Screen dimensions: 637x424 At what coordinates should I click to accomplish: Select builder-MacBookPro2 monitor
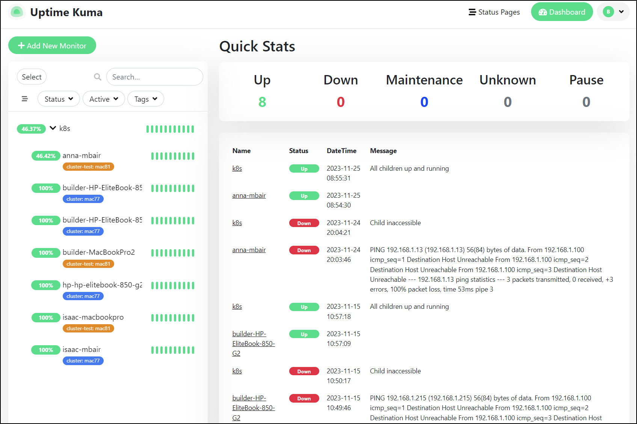tap(99, 252)
